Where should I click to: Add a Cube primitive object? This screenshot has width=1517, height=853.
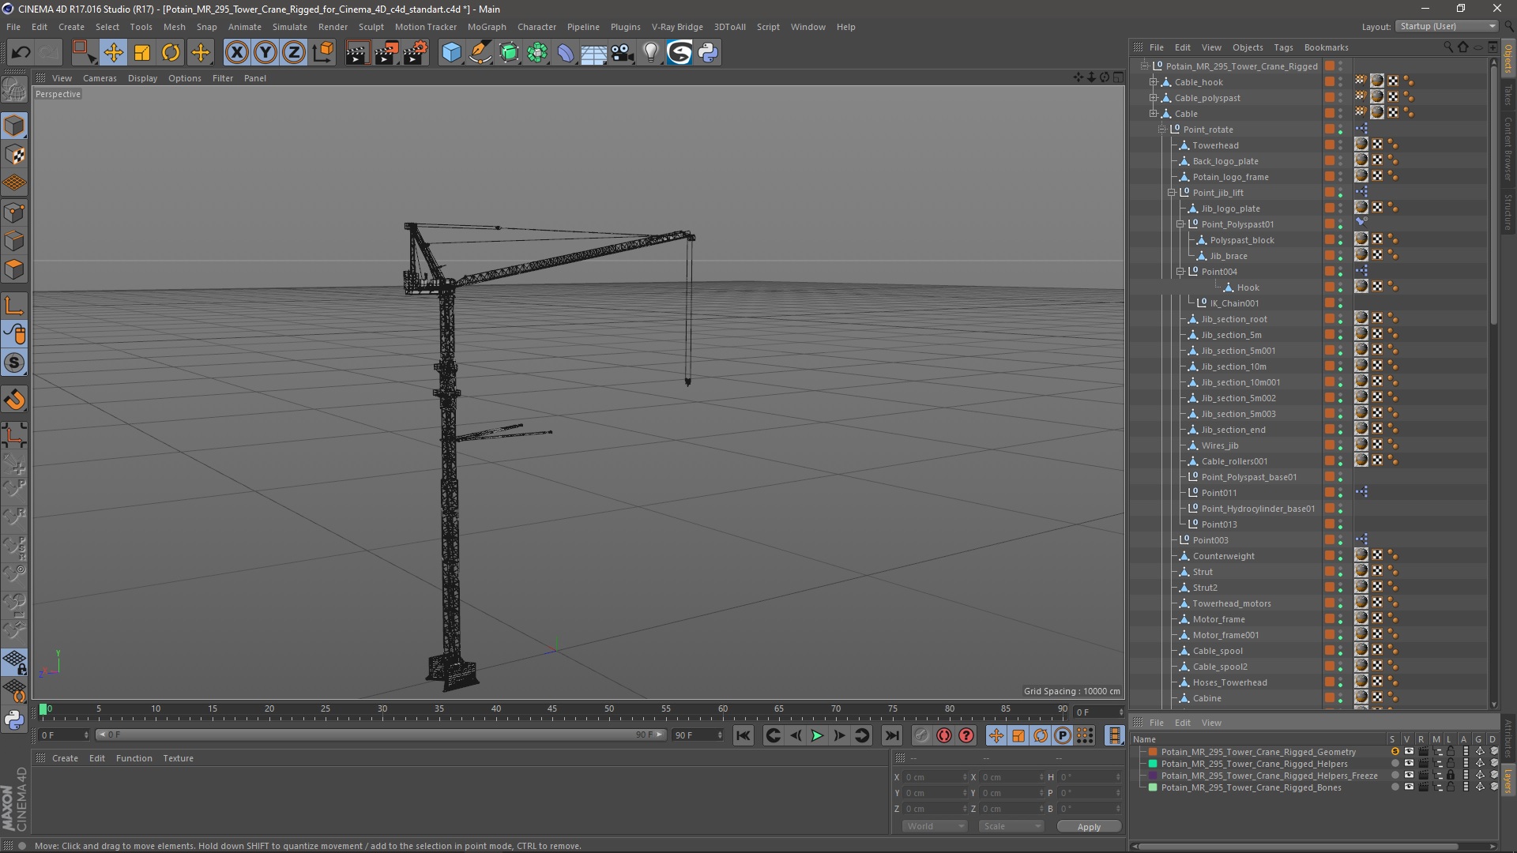[x=451, y=53]
